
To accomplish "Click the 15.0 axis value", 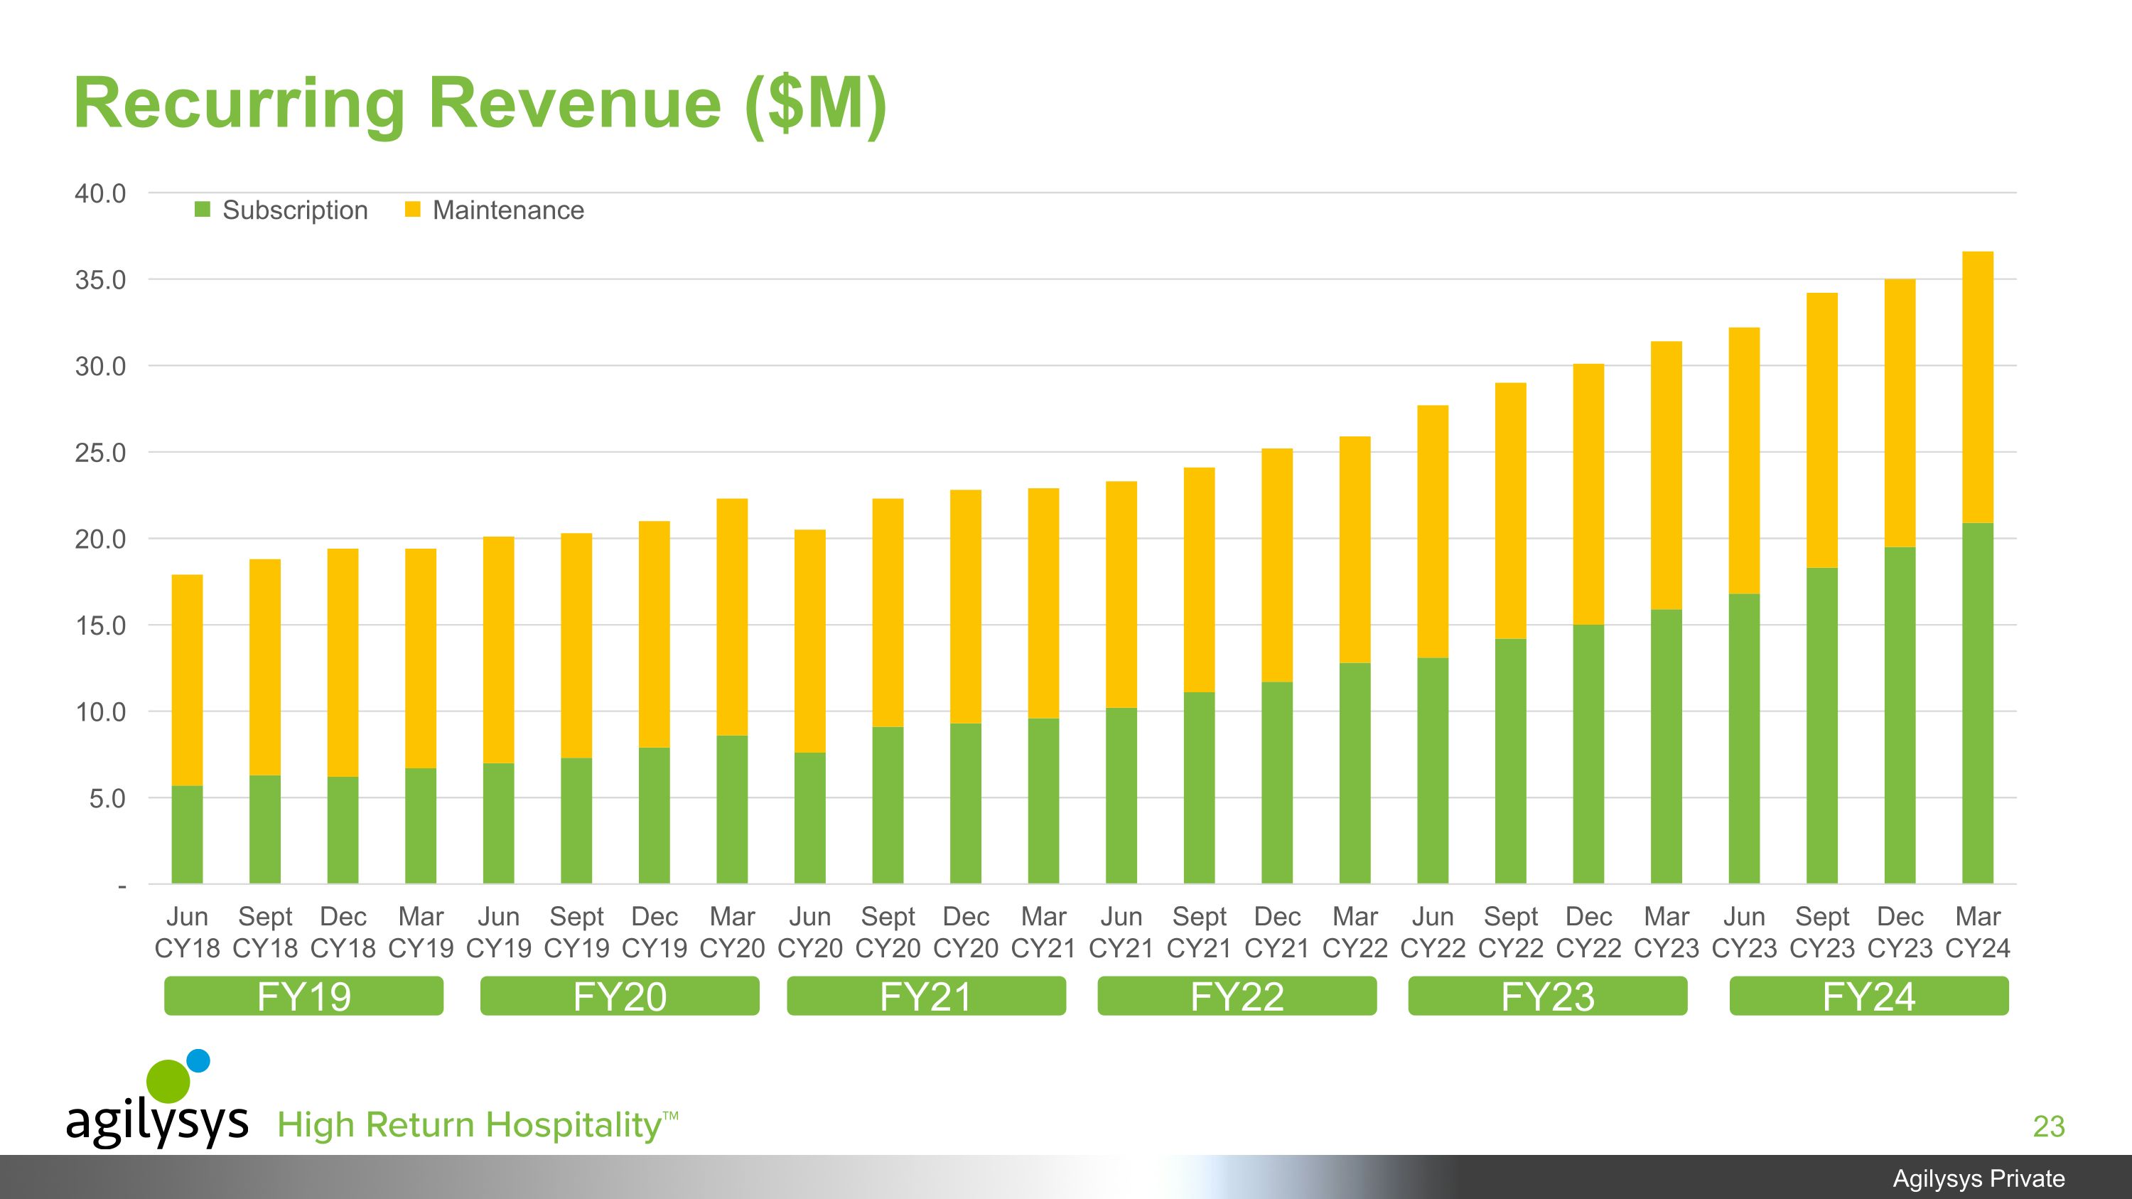I will [100, 625].
